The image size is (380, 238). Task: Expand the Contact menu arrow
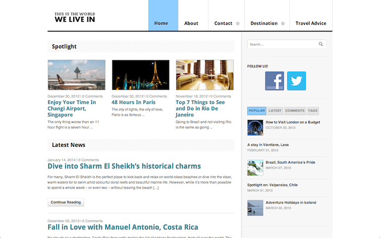238,23
